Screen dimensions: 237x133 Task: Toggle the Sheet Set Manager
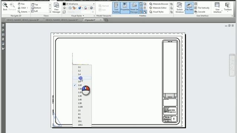click(x=134, y=8)
